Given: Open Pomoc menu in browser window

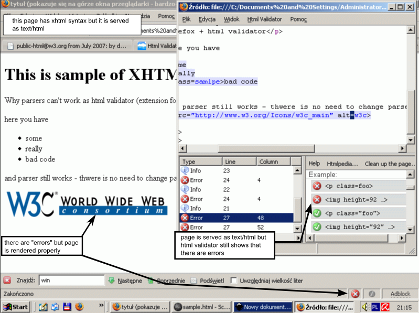Looking at the screenshot, I should pos(166,16).
